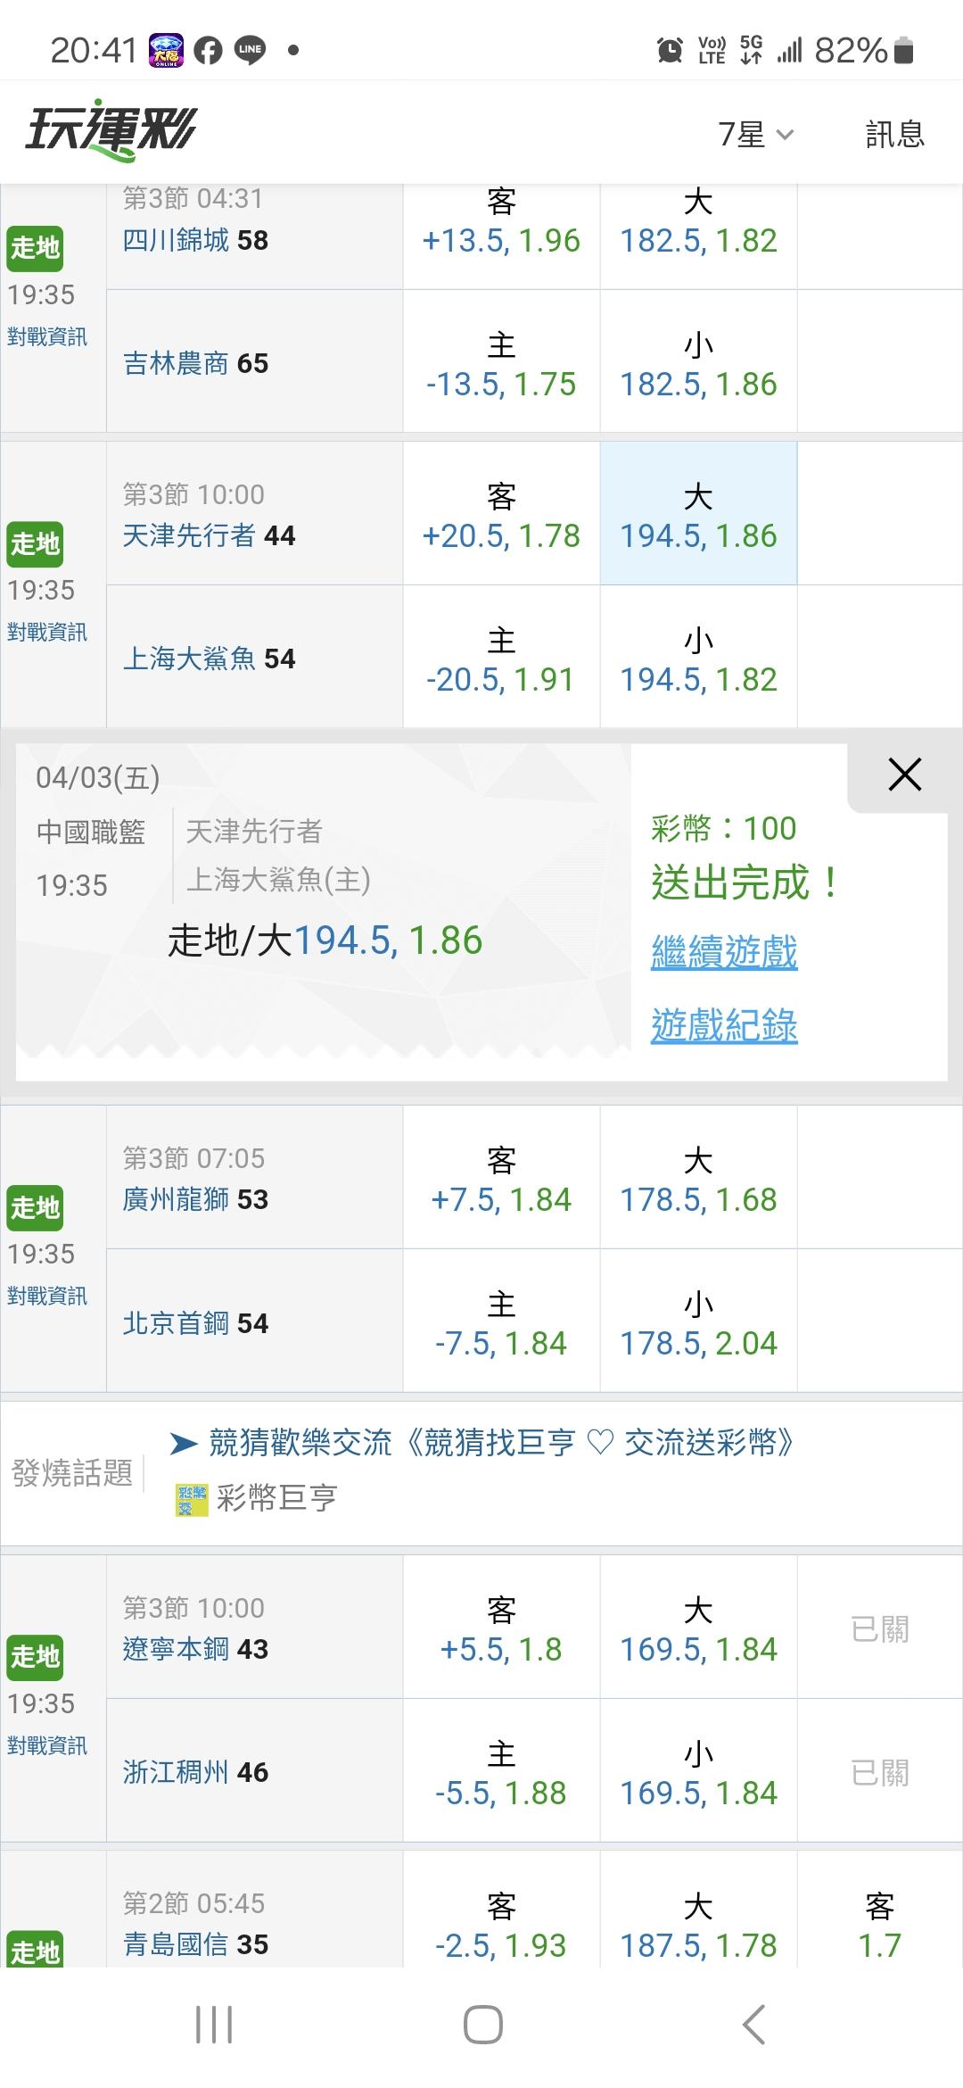
Task: Tap the 玩運彩 logo
Action: [111, 131]
